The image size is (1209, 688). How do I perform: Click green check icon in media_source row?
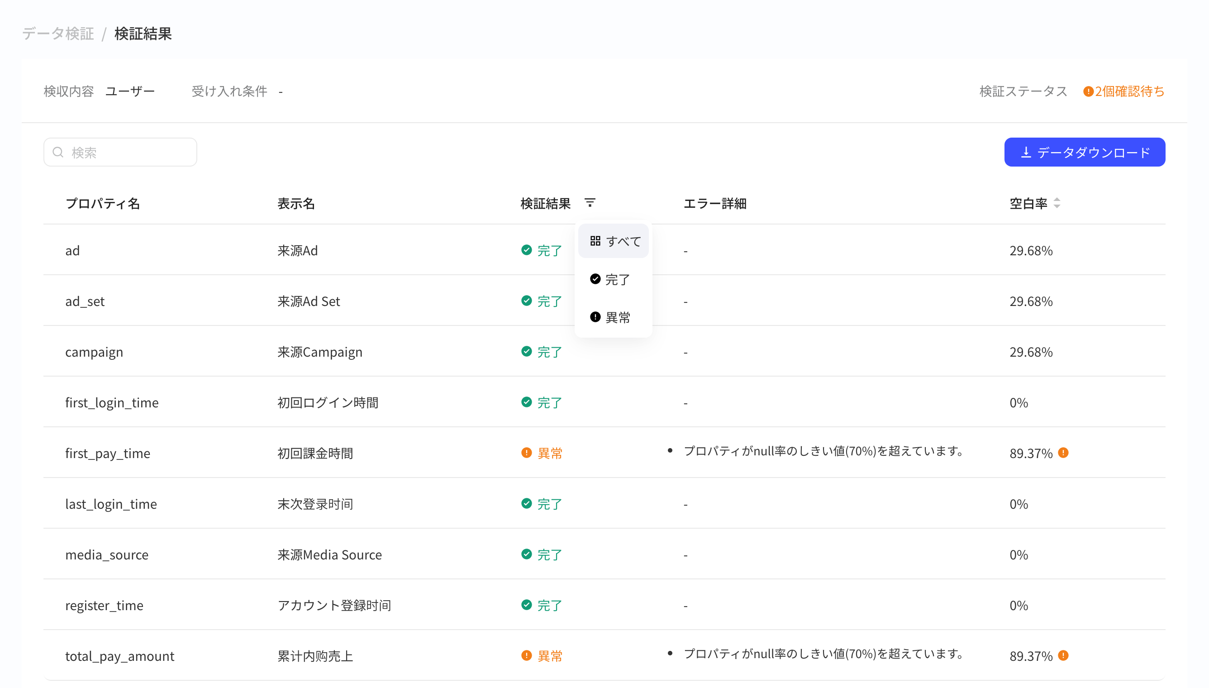pos(527,554)
